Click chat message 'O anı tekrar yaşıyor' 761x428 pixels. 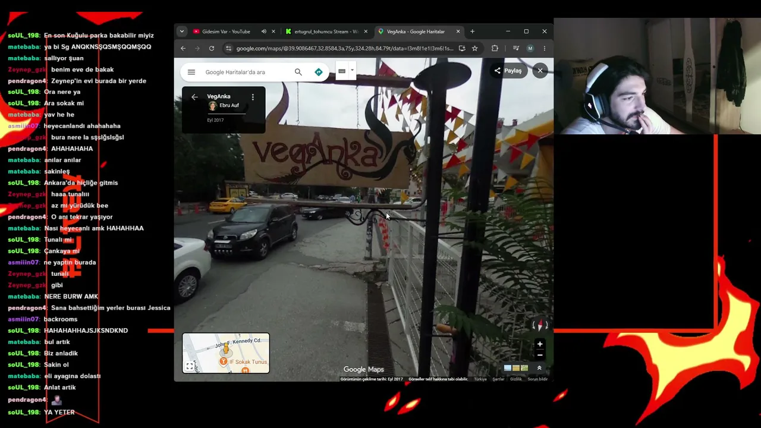click(81, 217)
